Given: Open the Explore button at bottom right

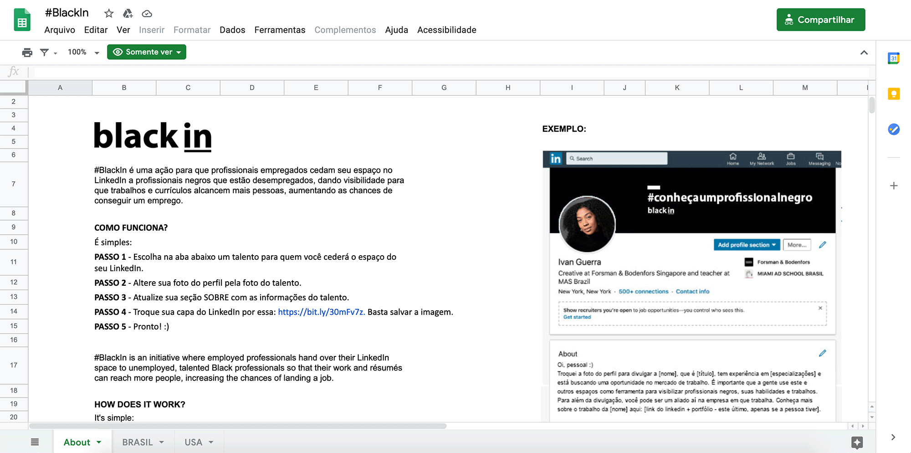Looking at the screenshot, I should coord(857,442).
